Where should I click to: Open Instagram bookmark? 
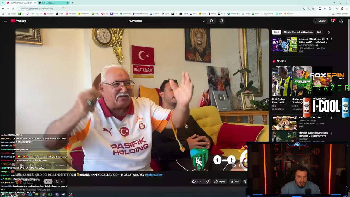71,14
